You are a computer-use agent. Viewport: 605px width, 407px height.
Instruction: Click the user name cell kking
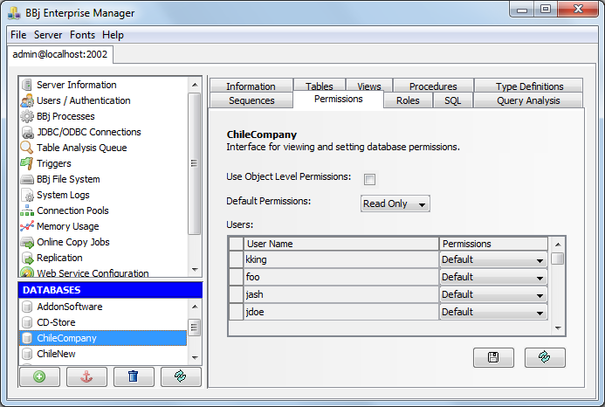tap(341, 259)
